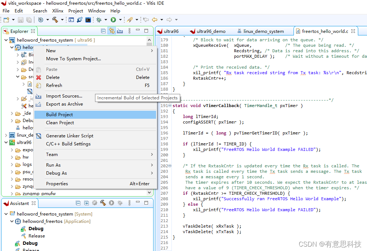Click the gear settings icon in Assistant
Viewport: 367px width, 251px height.
click(x=95, y=203)
